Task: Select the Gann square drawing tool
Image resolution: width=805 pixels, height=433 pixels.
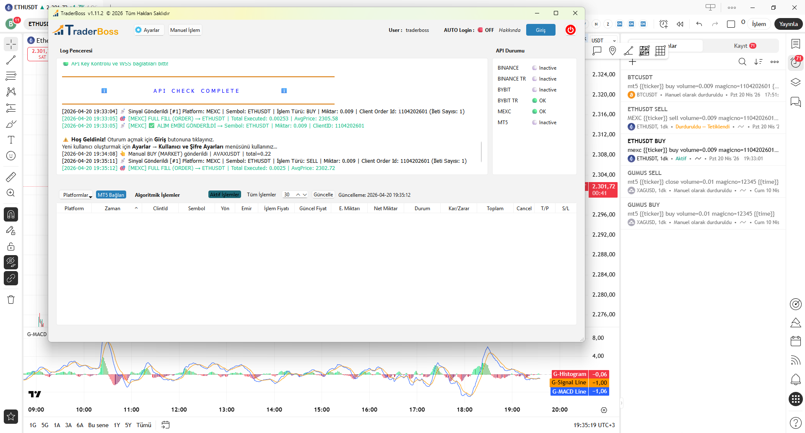Action: 644,51
